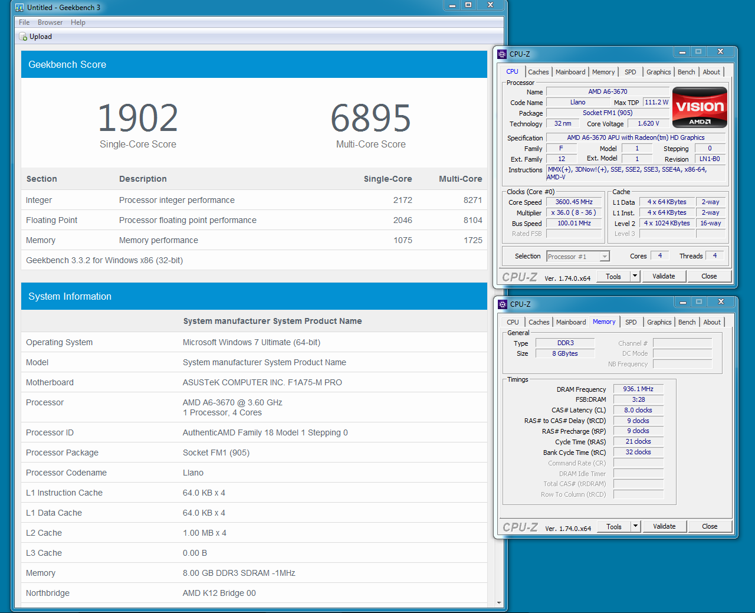Open the Browser menu in Geekbench

tap(50, 22)
